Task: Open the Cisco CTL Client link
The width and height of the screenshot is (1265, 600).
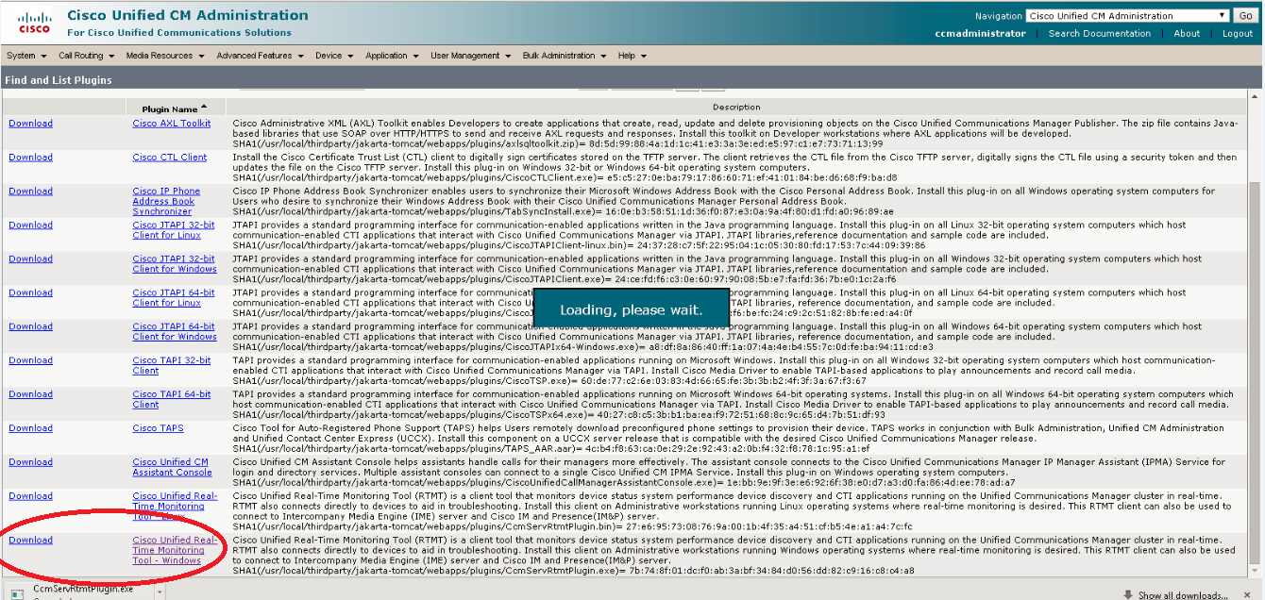Action: [x=170, y=158]
